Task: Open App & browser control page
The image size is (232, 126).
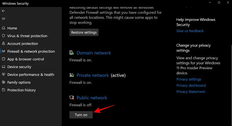Action: pos(26,59)
